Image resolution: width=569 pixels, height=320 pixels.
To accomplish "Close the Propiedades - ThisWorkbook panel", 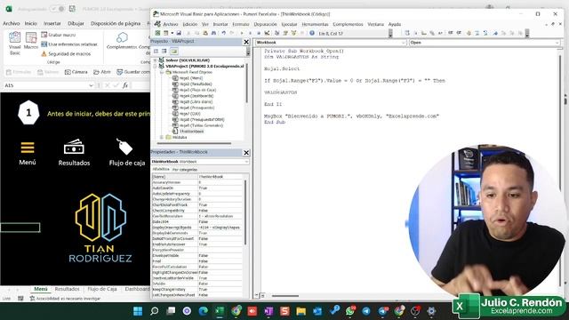I will coord(246,153).
